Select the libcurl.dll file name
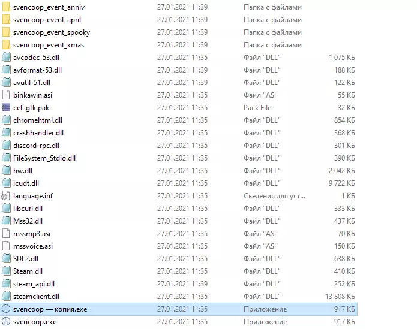417x329 pixels. click(x=28, y=209)
